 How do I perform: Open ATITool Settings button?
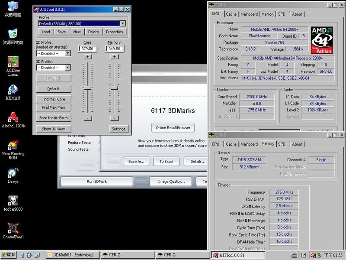pos(119,129)
